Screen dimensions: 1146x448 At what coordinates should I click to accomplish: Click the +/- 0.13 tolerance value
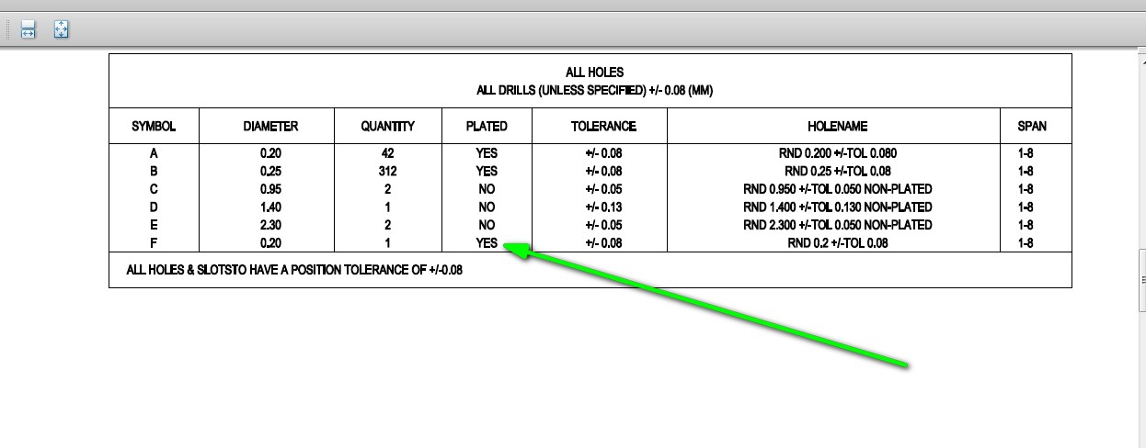click(603, 207)
